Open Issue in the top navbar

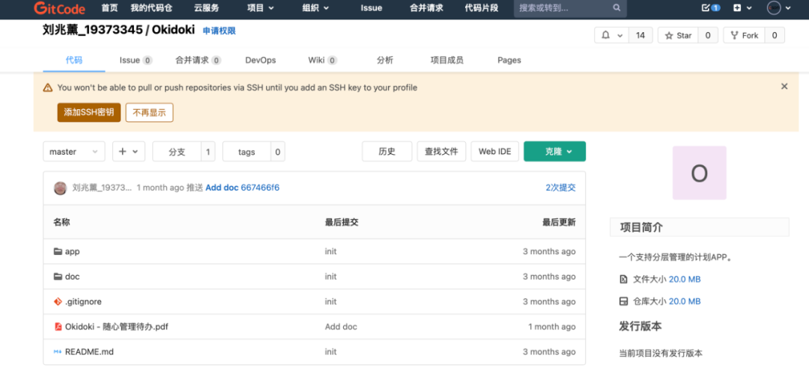point(372,7)
